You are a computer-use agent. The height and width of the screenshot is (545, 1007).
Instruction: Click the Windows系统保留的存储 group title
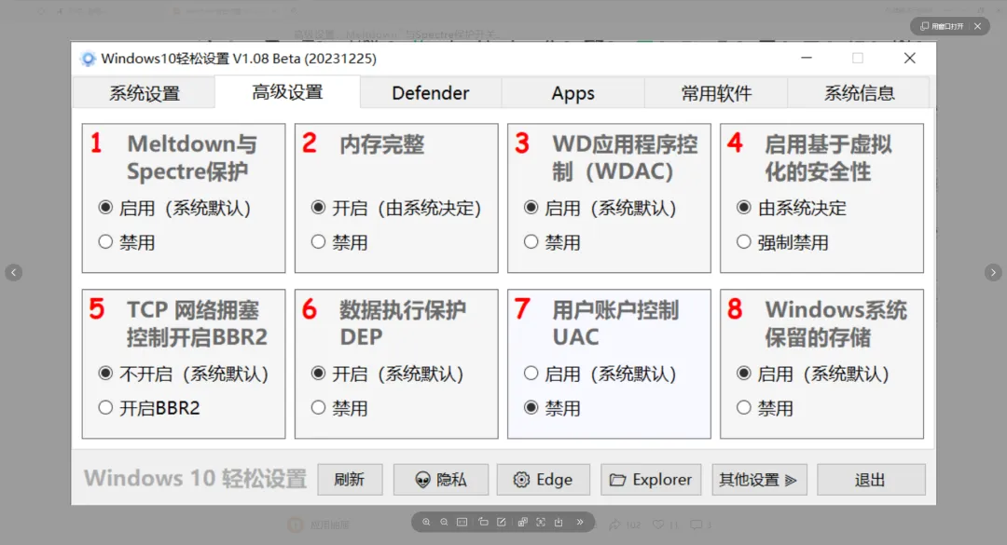(835, 323)
